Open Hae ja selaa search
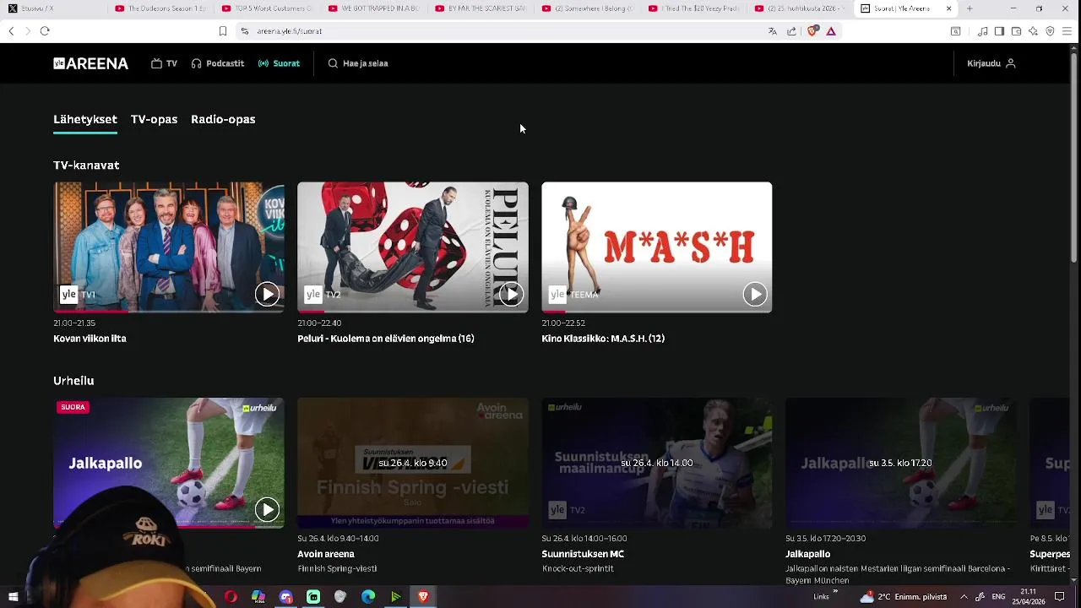 coord(358,63)
